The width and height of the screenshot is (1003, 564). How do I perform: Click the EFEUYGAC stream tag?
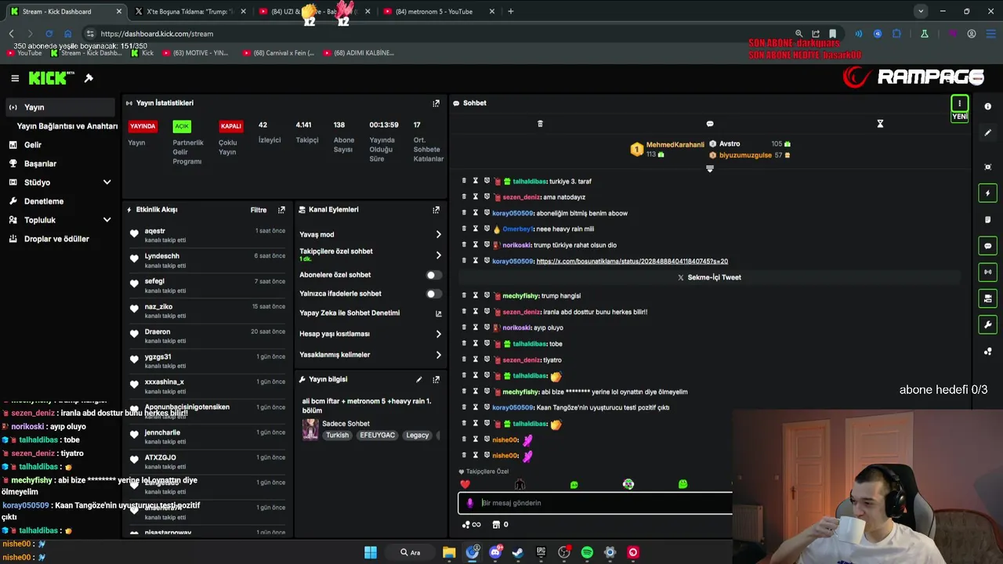(378, 436)
